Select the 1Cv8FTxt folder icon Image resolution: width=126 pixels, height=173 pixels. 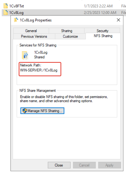[6, 6]
